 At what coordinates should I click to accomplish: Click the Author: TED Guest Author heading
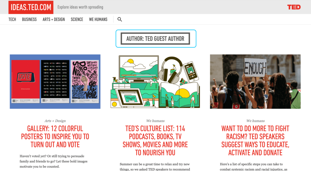(x=155, y=39)
